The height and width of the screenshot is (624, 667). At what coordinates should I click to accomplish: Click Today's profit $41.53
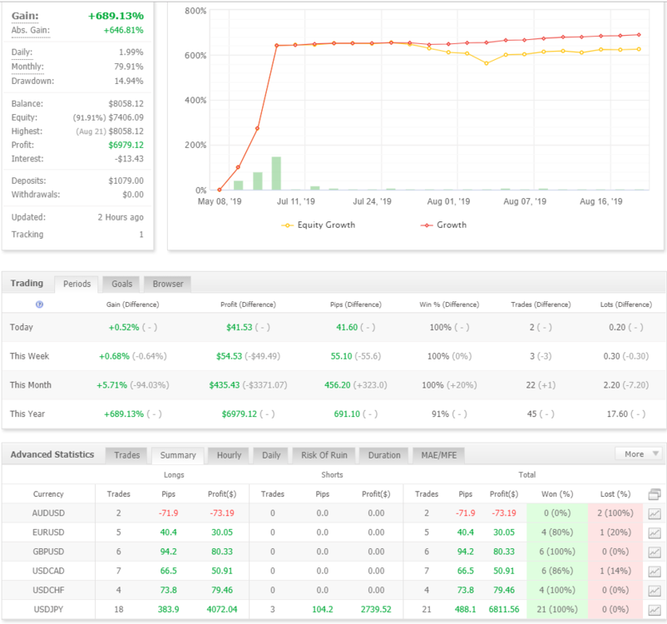click(x=239, y=327)
